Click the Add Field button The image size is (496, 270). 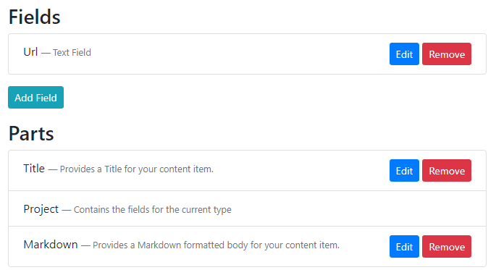click(35, 98)
